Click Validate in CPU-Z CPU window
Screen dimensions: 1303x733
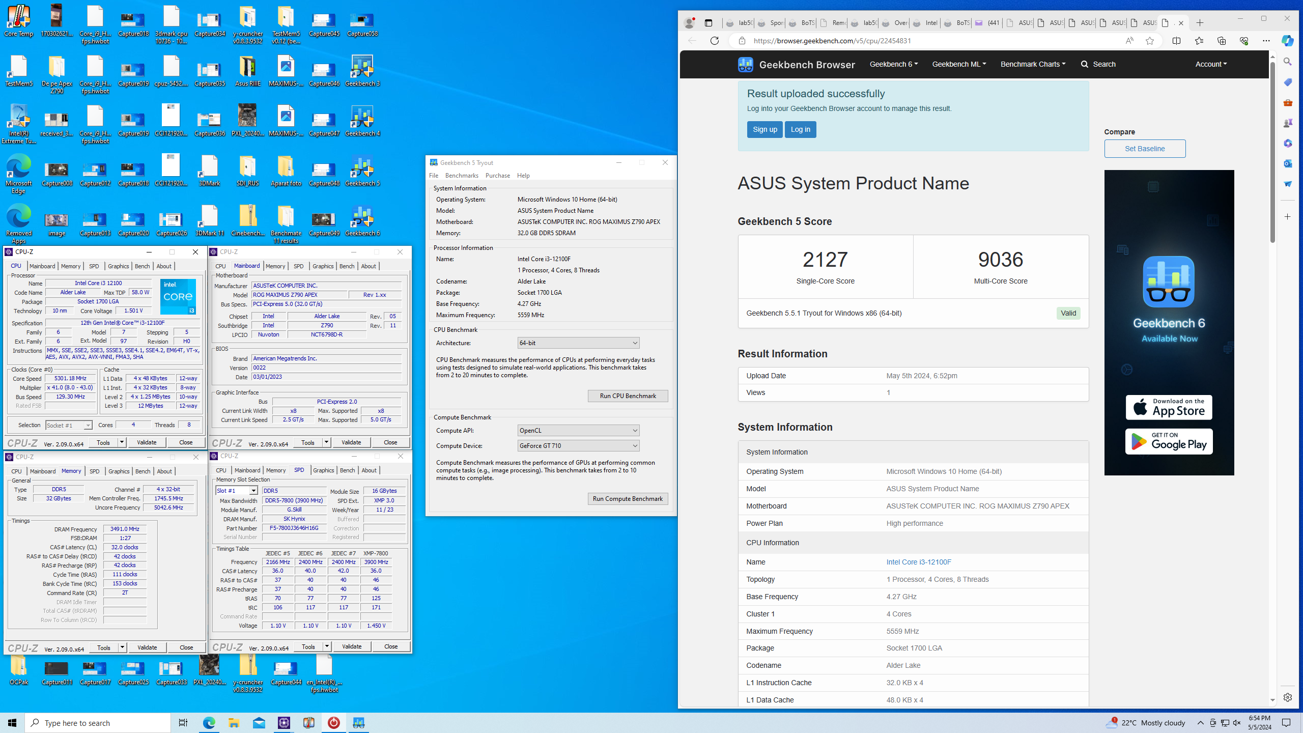pyautogui.click(x=147, y=442)
